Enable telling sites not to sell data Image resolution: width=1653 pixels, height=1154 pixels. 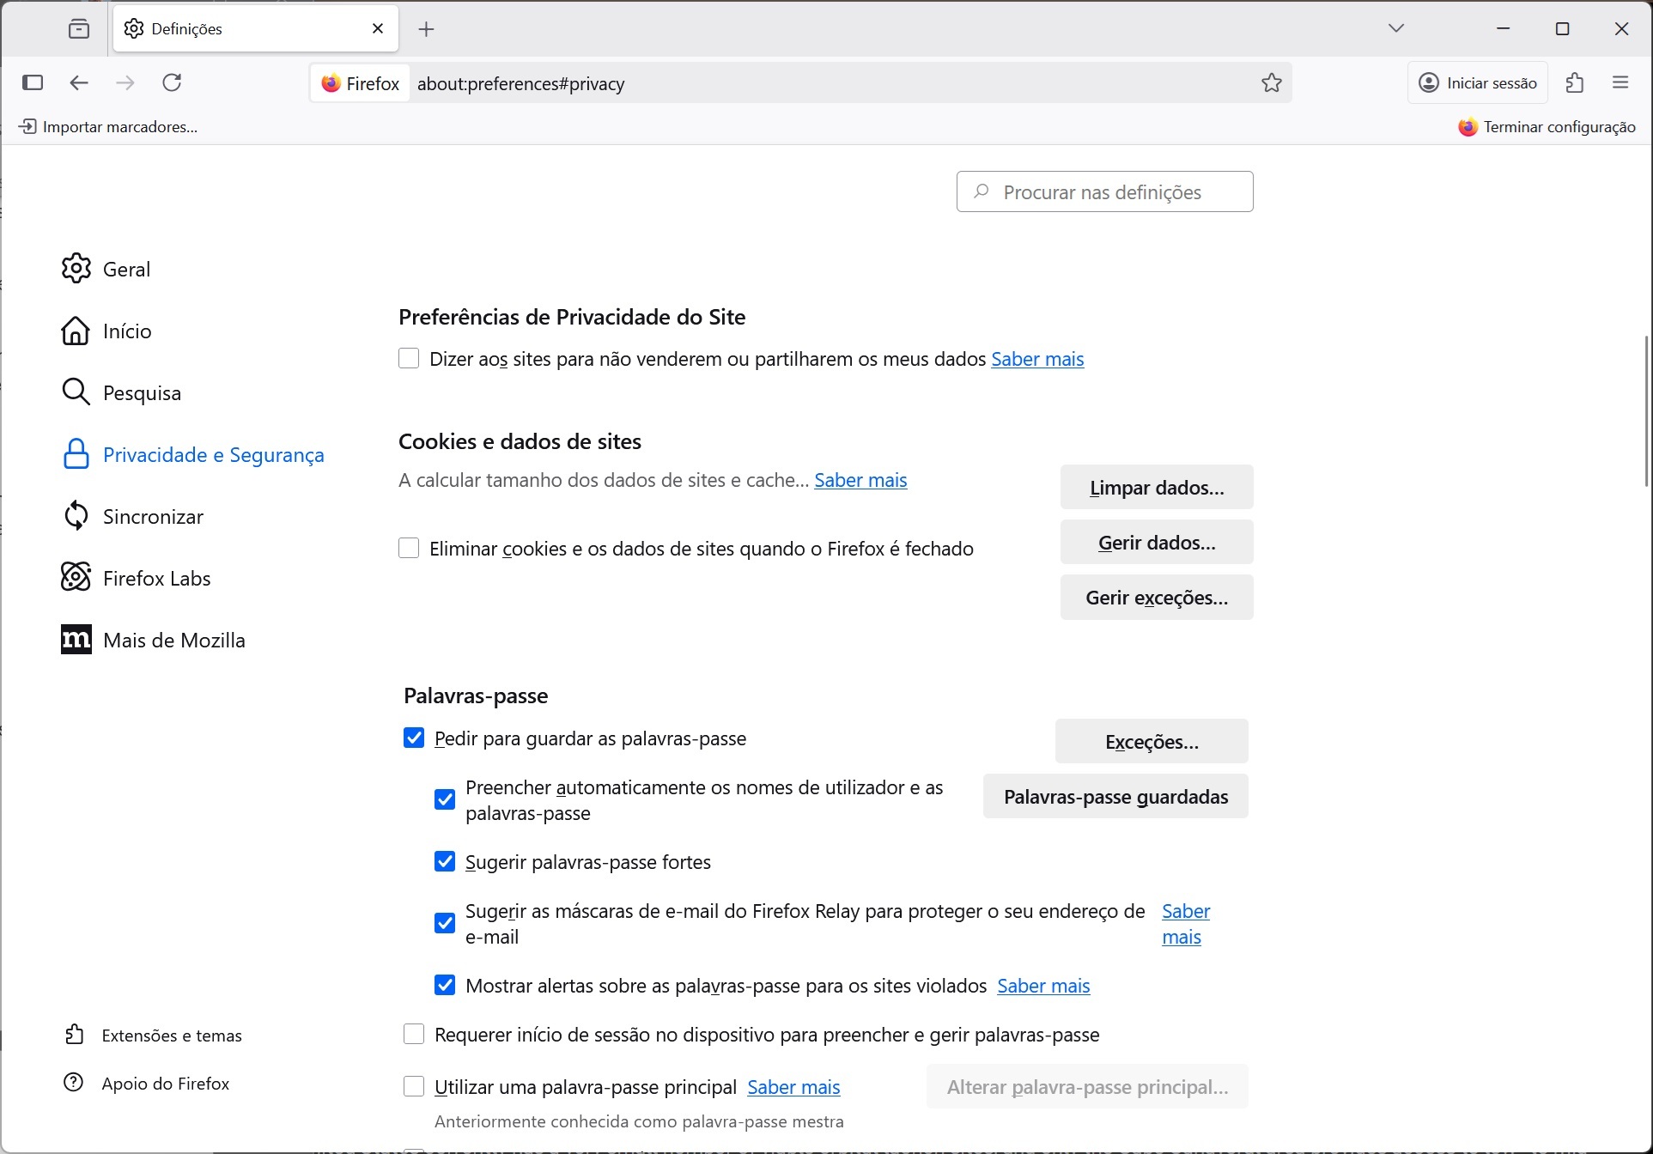[409, 358]
